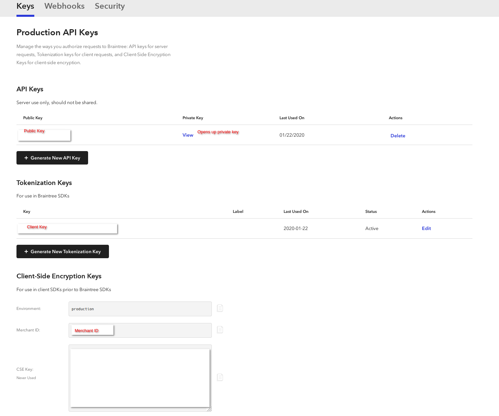Click the 'Actions' header above Delete
Viewport: 499px width, 416px height.
395,118
